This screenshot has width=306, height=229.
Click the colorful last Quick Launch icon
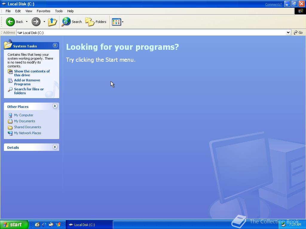click(x=58, y=225)
